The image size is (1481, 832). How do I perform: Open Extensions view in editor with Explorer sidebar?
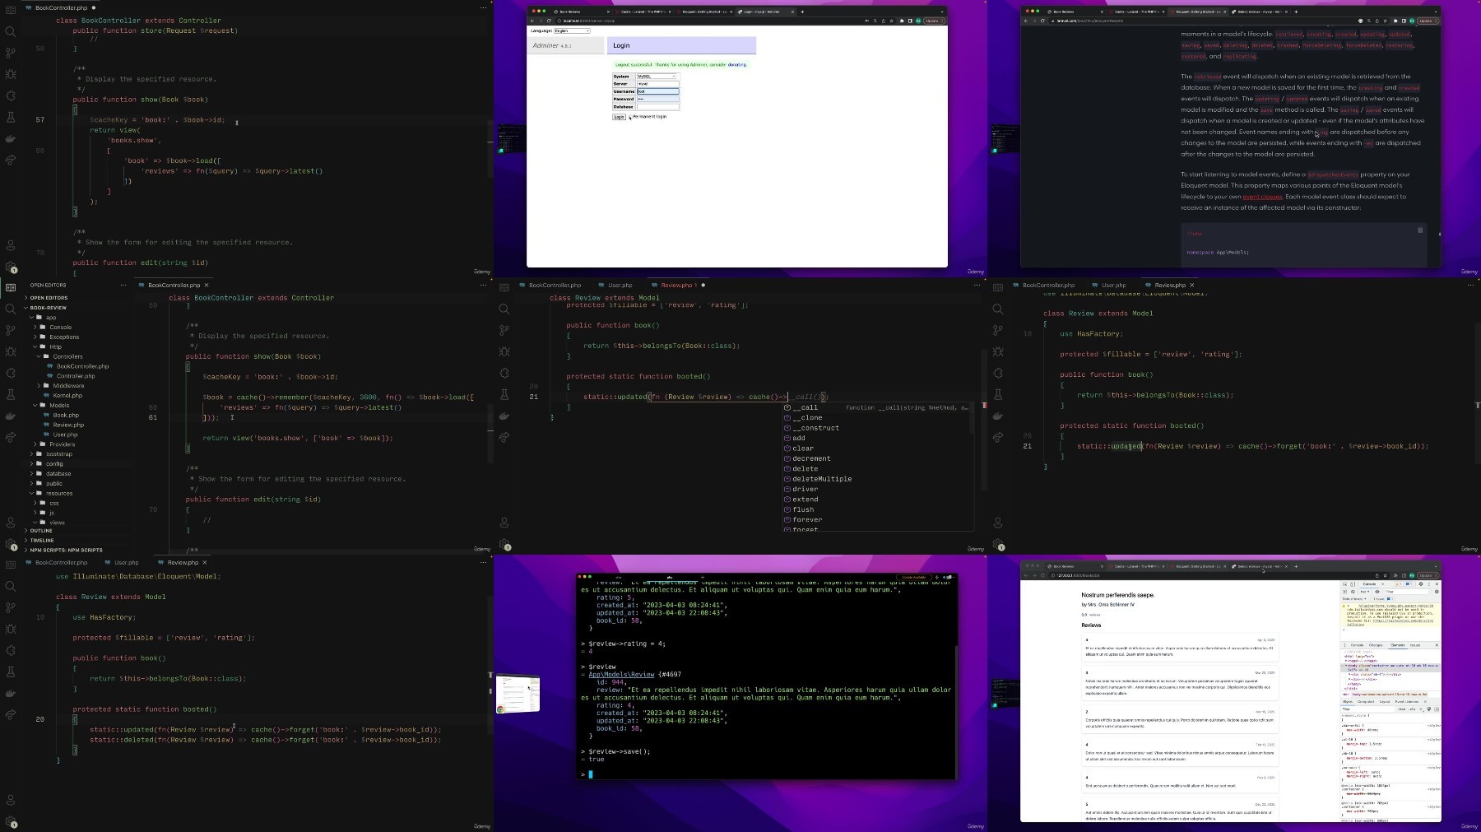pyautogui.click(x=10, y=373)
